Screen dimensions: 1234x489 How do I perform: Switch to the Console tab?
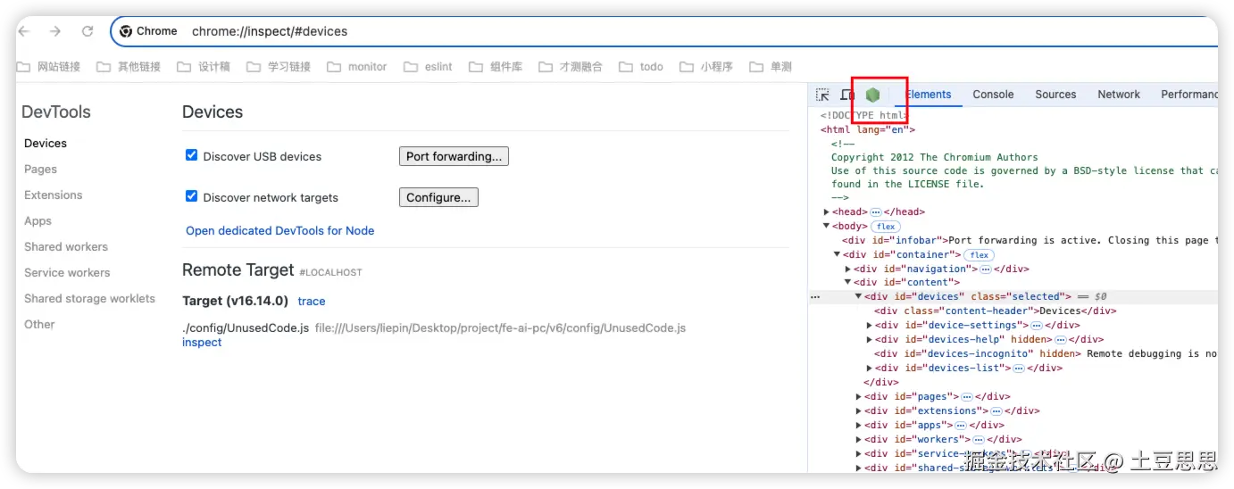coord(993,95)
